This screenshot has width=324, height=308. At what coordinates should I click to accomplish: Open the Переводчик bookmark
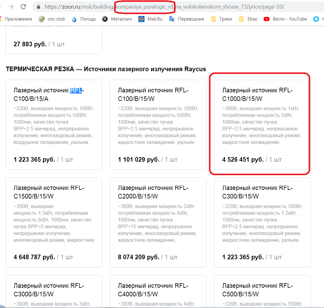(x=187, y=19)
